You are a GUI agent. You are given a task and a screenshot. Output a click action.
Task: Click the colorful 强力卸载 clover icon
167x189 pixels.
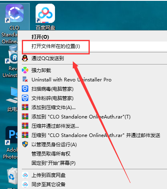[25, 70]
